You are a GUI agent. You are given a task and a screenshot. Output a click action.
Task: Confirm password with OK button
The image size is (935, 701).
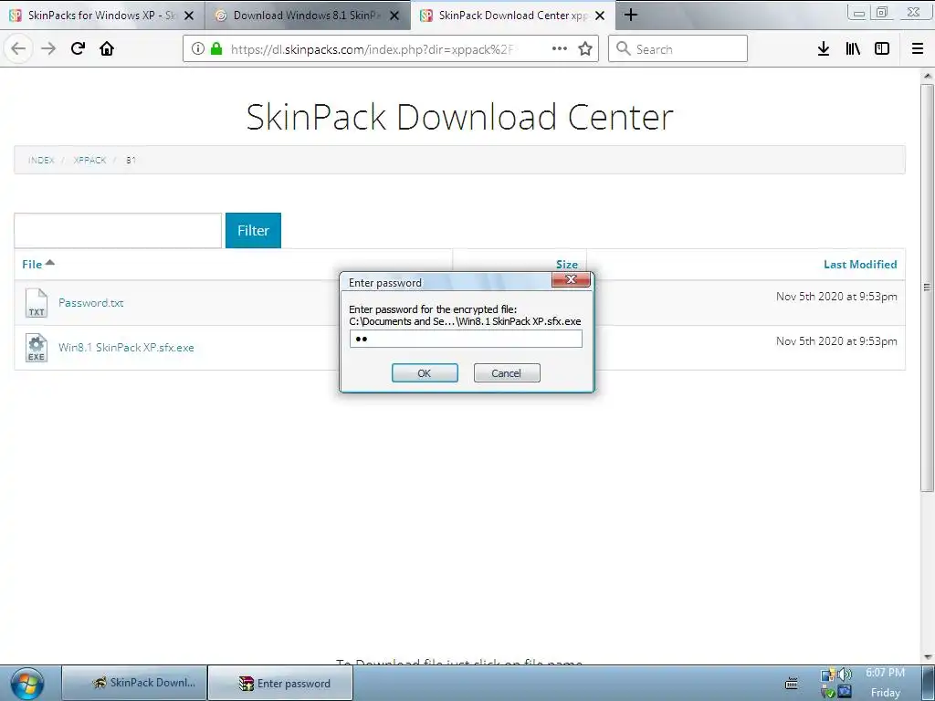point(425,373)
